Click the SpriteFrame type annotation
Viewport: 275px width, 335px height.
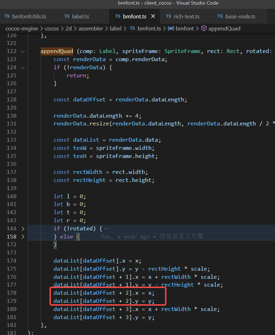(182, 51)
